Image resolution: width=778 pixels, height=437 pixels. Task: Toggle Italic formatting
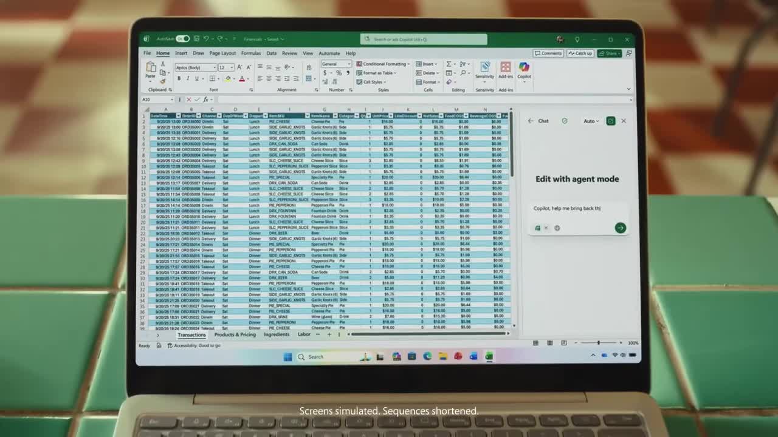pyautogui.click(x=188, y=78)
